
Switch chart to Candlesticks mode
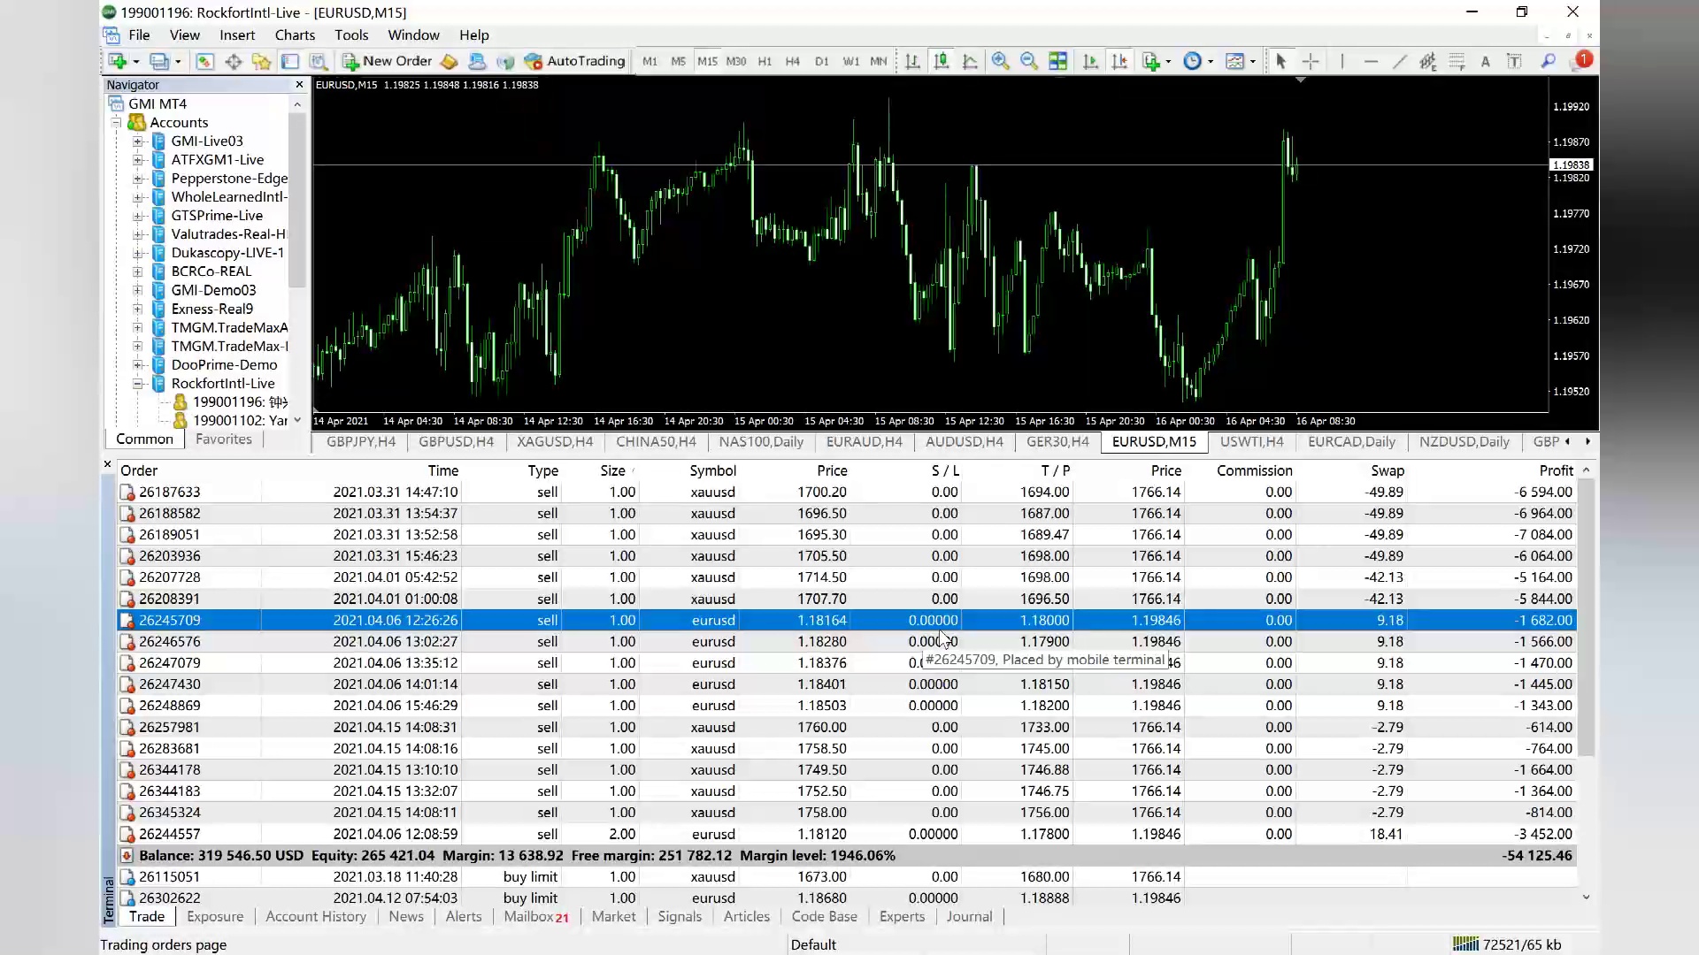pyautogui.click(x=942, y=61)
